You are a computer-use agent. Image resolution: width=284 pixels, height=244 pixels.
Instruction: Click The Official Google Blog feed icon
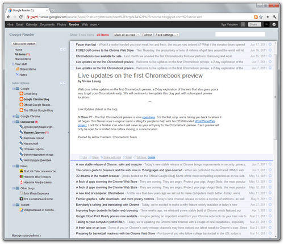point(22,110)
